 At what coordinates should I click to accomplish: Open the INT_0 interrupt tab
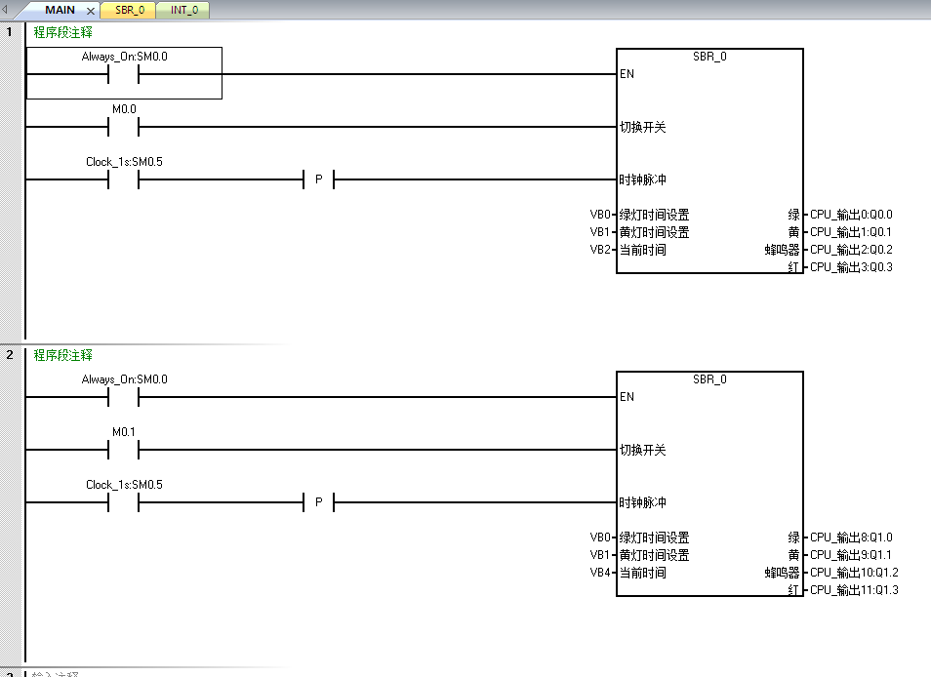(x=184, y=10)
